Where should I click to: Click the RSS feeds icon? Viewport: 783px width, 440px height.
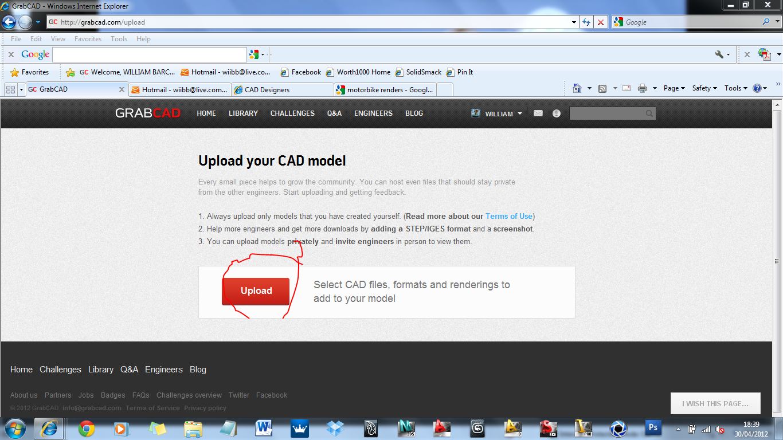(602, 88)
